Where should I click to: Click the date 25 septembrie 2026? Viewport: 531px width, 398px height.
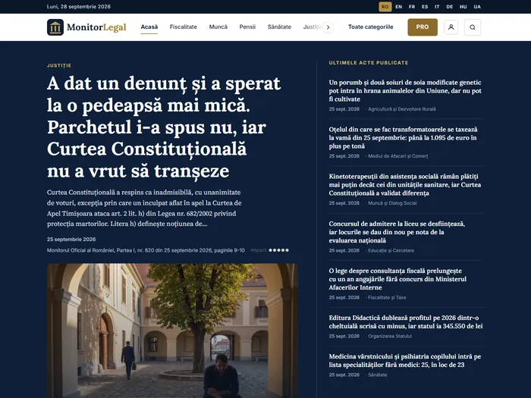[x=71, y=240]
